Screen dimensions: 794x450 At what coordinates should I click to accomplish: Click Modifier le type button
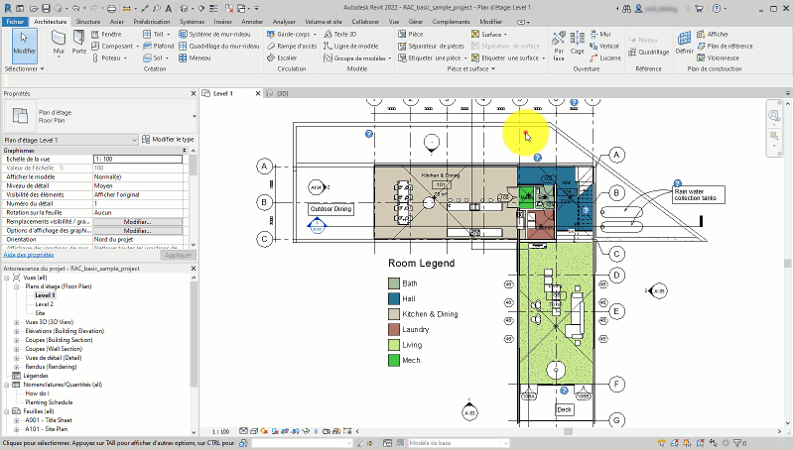pyautogui.click(x=168, y=140)
